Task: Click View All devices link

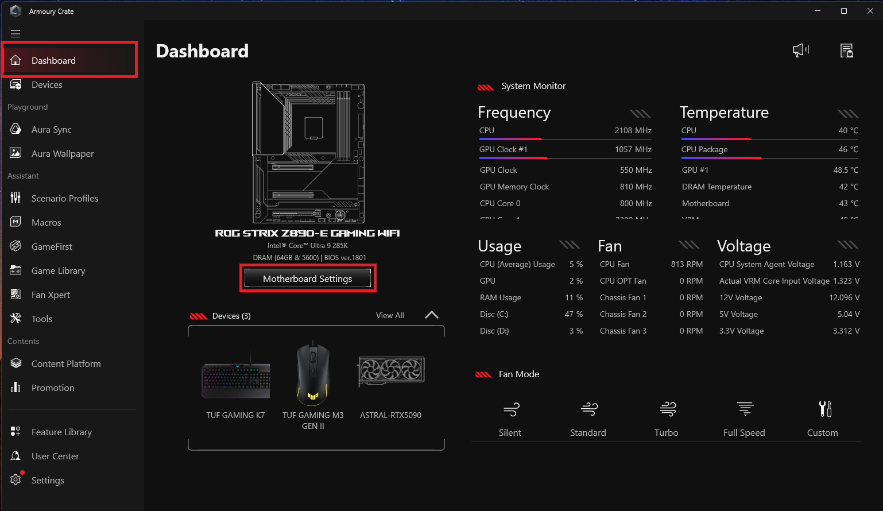Action: pos(390,315)
